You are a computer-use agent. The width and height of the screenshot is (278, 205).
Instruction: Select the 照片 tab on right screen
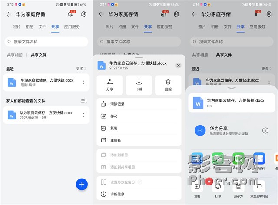coord(202,27)
